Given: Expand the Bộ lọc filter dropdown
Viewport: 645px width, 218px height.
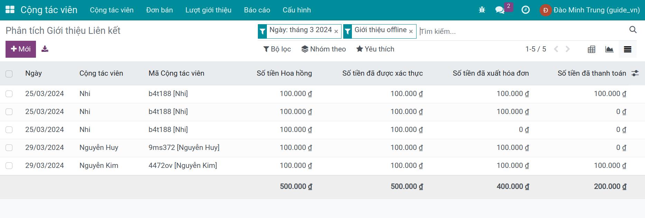Looking at the screenshot, I should point(277,49).
